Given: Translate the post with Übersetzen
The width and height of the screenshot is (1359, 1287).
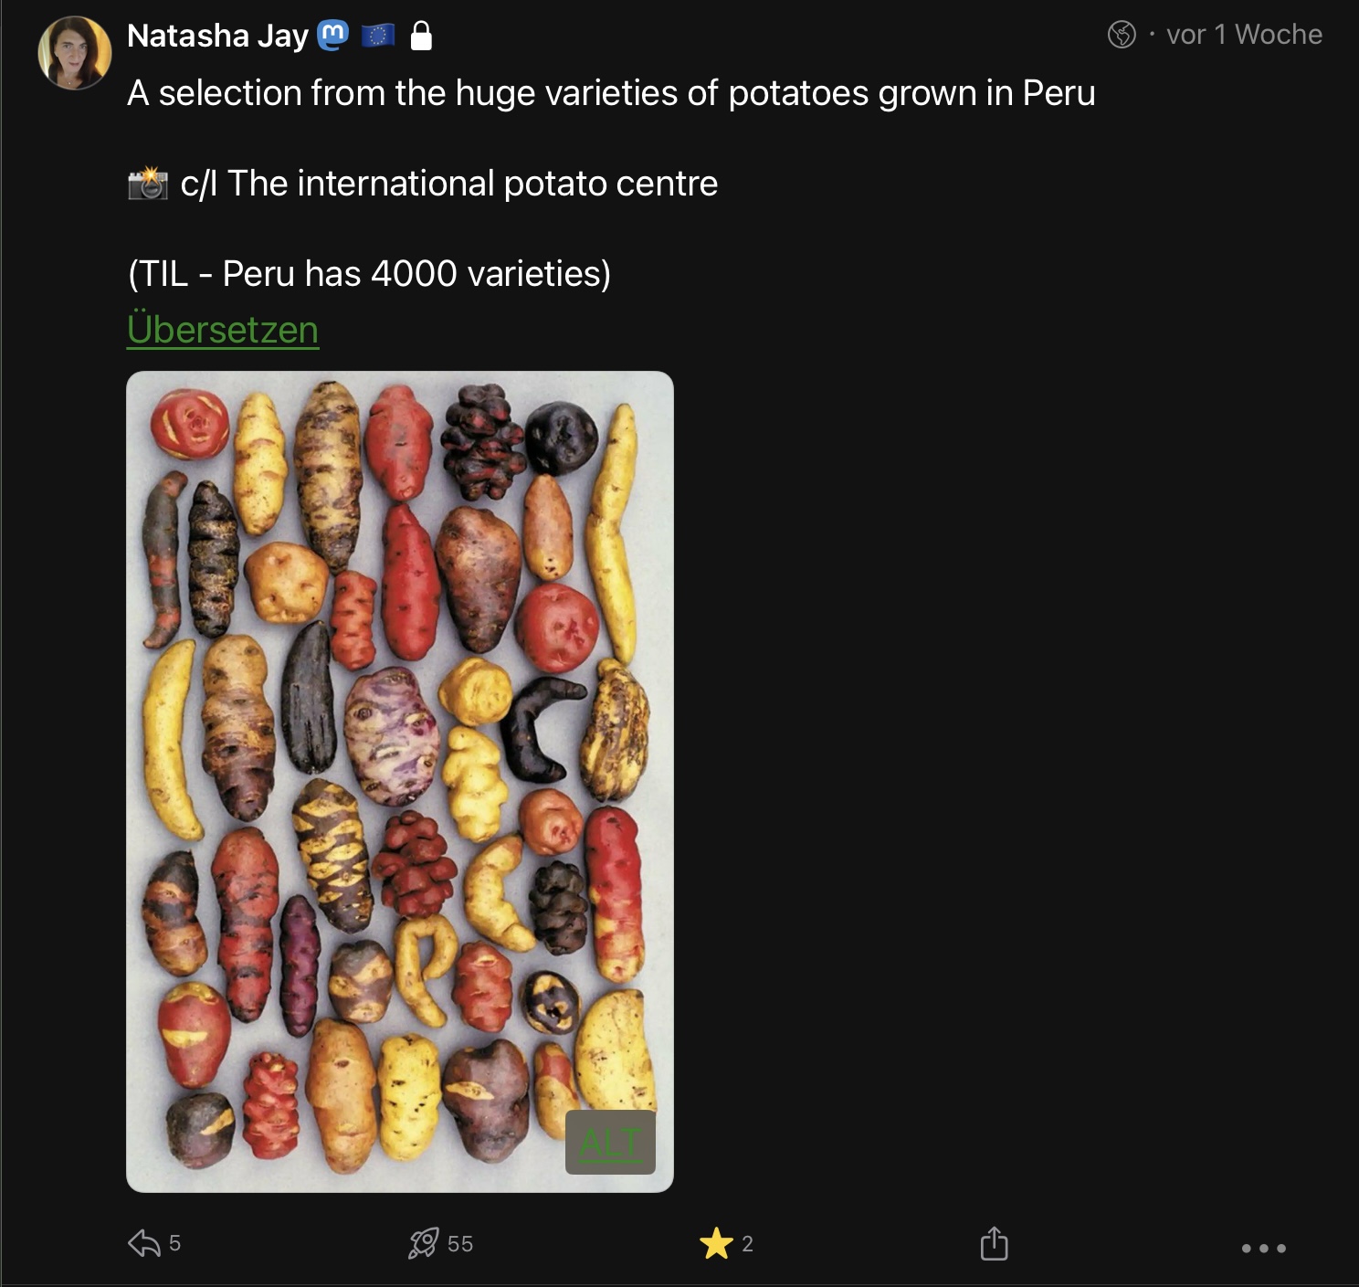Looking at the screenshot, I should click(x=223, y=329).
